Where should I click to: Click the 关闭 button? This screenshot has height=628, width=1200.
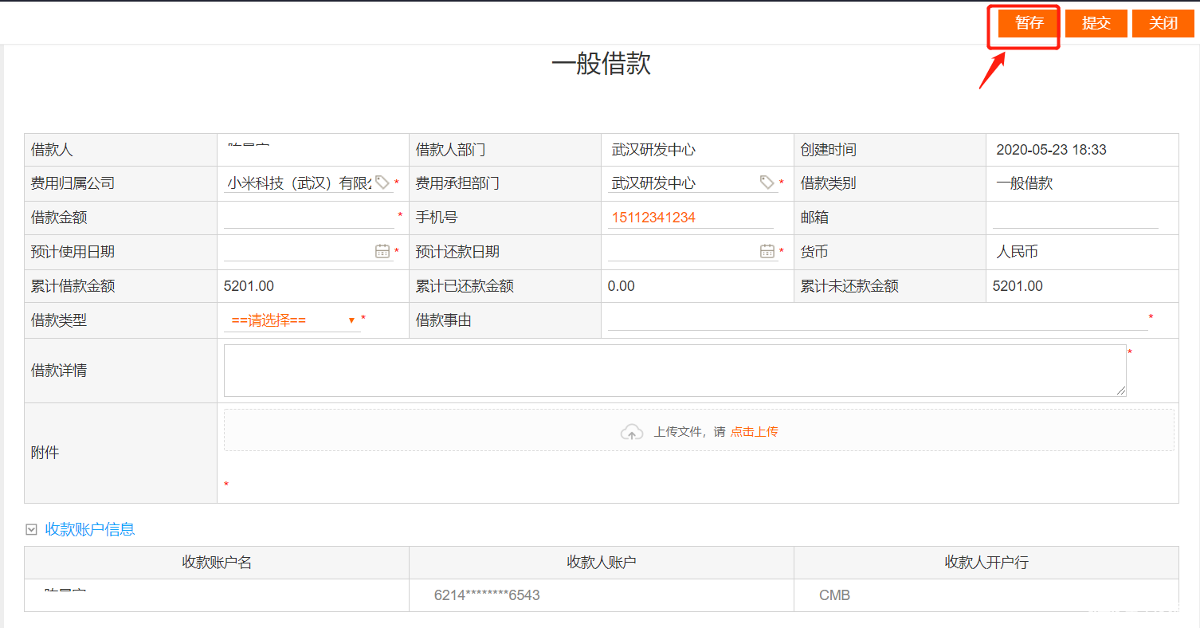coord(1163,23)
